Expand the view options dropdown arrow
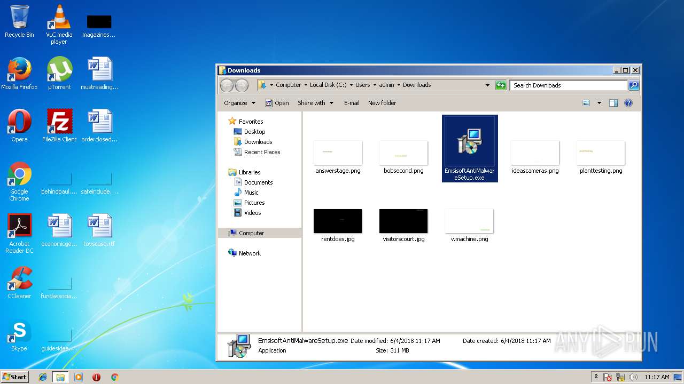The height and width of the screenshot is (384, 684). [x=599, y=103]
